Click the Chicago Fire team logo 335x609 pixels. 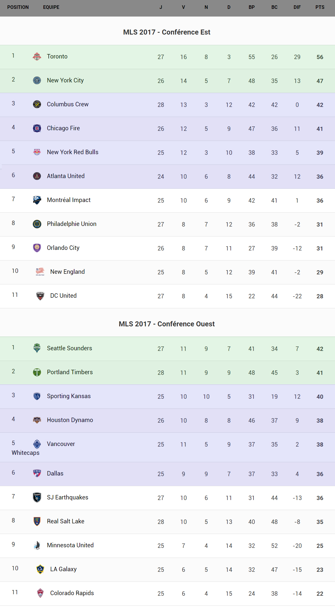point(37,128)
